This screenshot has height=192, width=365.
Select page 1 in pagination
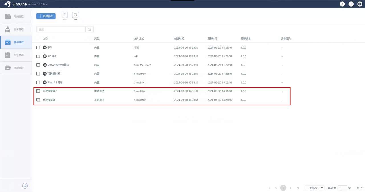[x=283, y=188]
